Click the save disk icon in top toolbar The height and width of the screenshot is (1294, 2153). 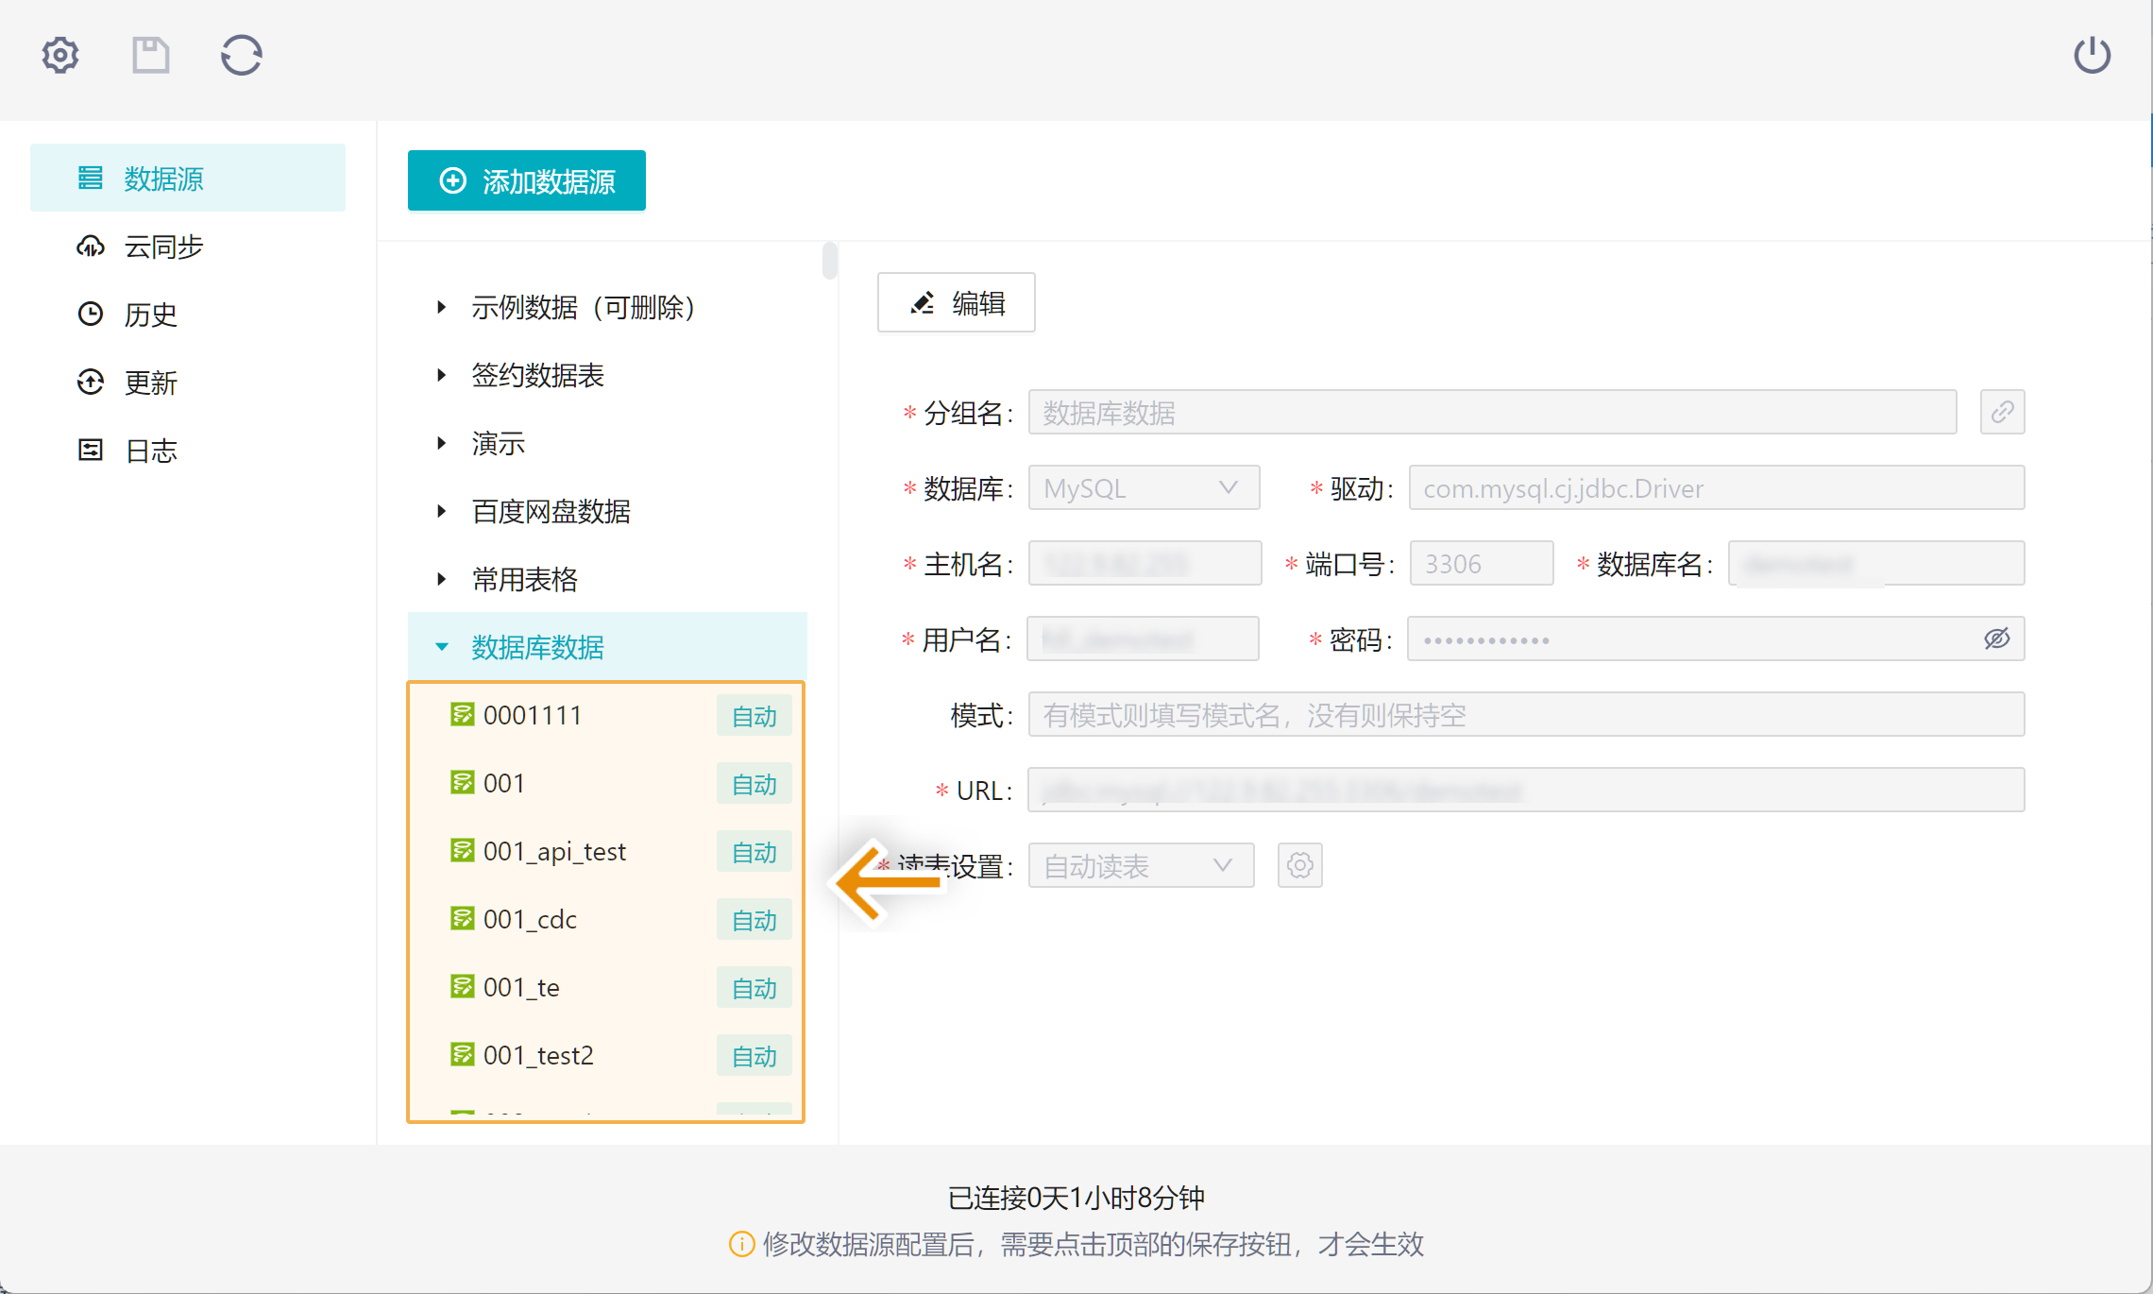coord(150,55)
